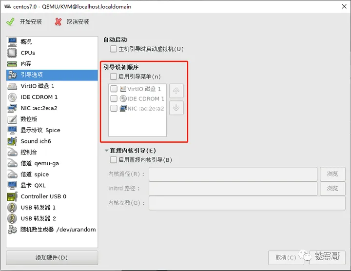Select 随机数生成器 /dev/urandom text in list

(58, 230)
